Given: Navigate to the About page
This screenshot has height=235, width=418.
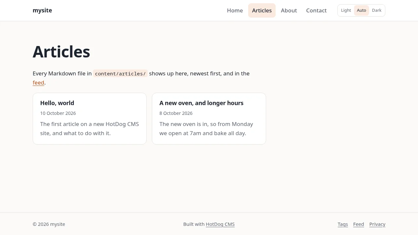Looking at the screenshot, I should [x=289, y=10].
